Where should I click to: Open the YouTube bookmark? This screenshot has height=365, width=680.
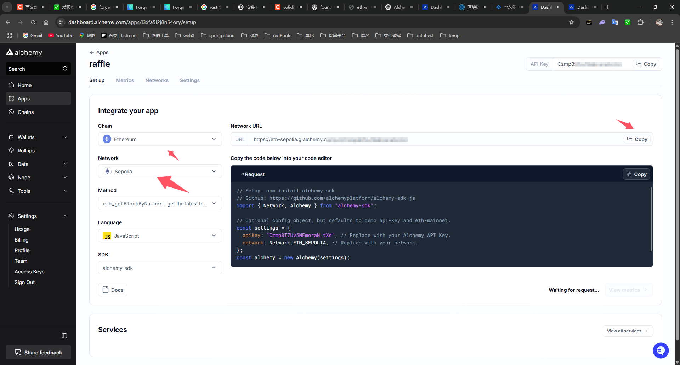click(61, 35)
